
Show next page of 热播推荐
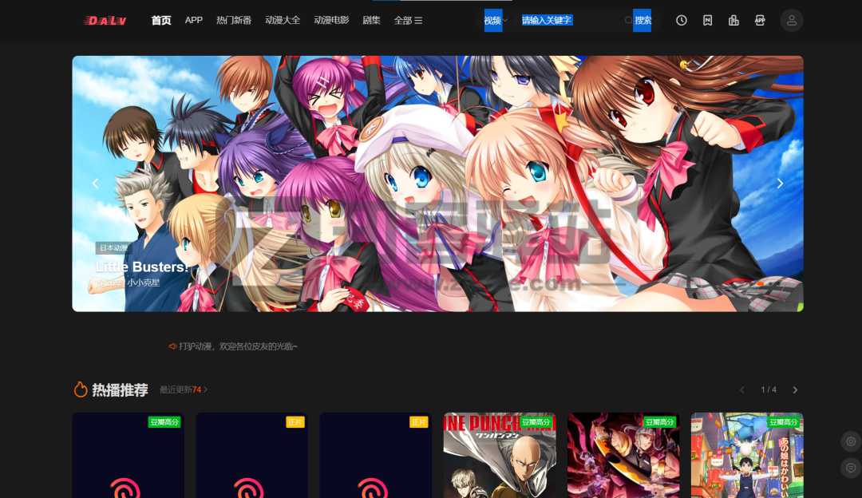[x=794, y=389]
